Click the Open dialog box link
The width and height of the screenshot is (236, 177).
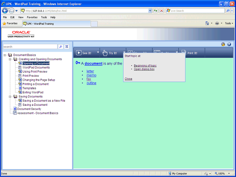[x=144, y=69]
